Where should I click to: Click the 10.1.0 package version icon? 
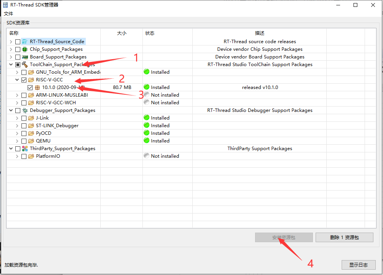[37, 87]
